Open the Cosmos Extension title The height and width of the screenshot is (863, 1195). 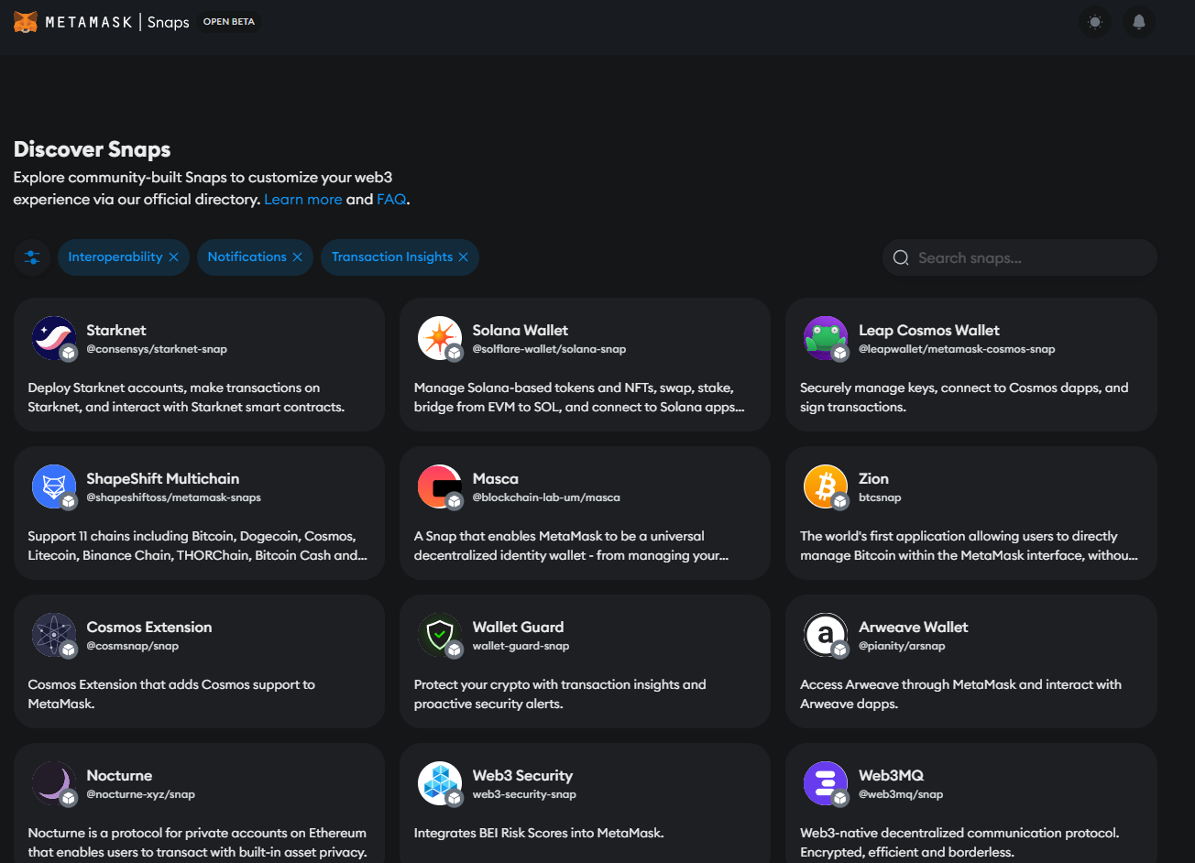click(x=149, y=628)
